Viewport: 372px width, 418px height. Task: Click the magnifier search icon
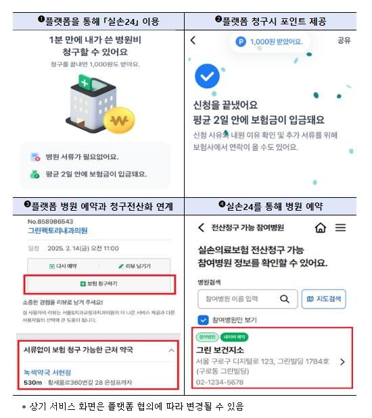pyautogui.click(x=285, y=299)
